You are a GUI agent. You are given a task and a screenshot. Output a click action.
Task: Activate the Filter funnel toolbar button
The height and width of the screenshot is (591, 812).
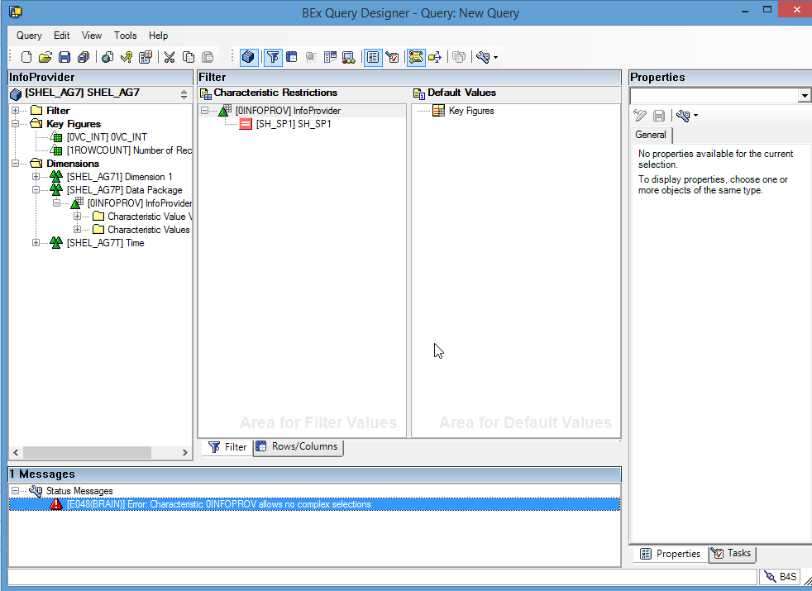tap(273, 57)
